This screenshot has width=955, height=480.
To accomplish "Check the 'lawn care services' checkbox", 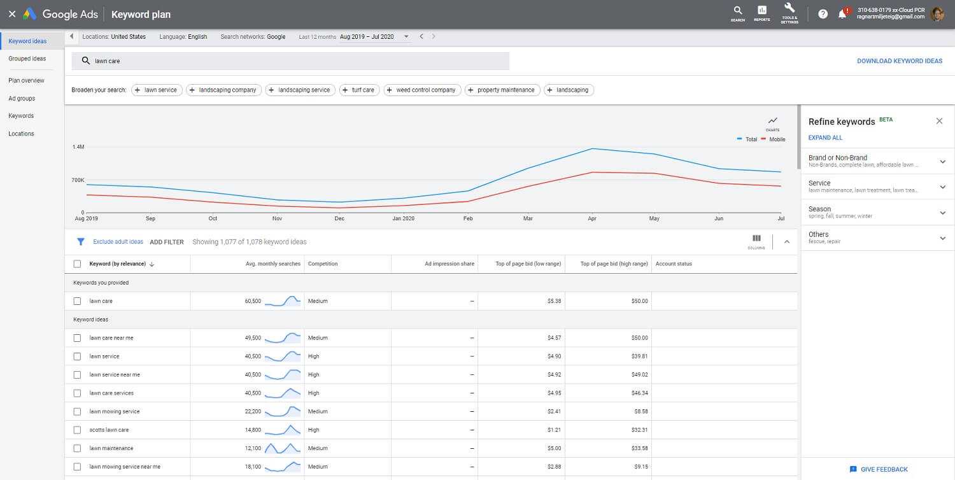I will [77, 393].
